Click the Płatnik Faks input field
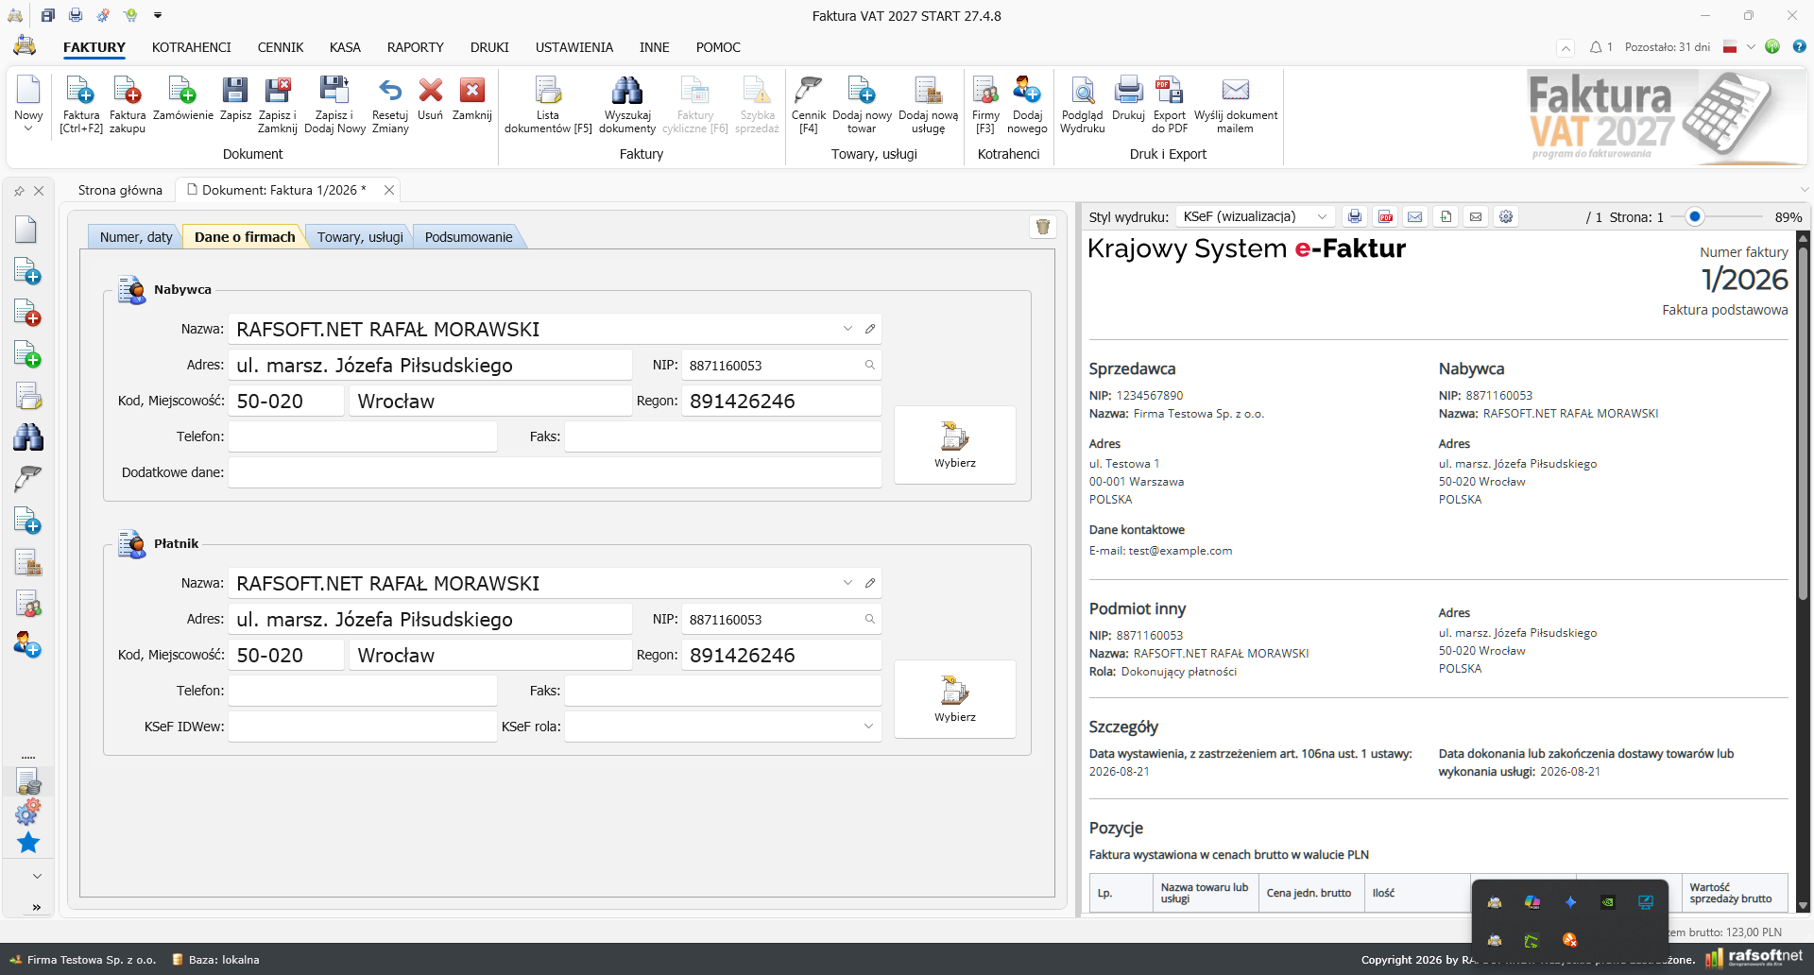 point(723,691)
